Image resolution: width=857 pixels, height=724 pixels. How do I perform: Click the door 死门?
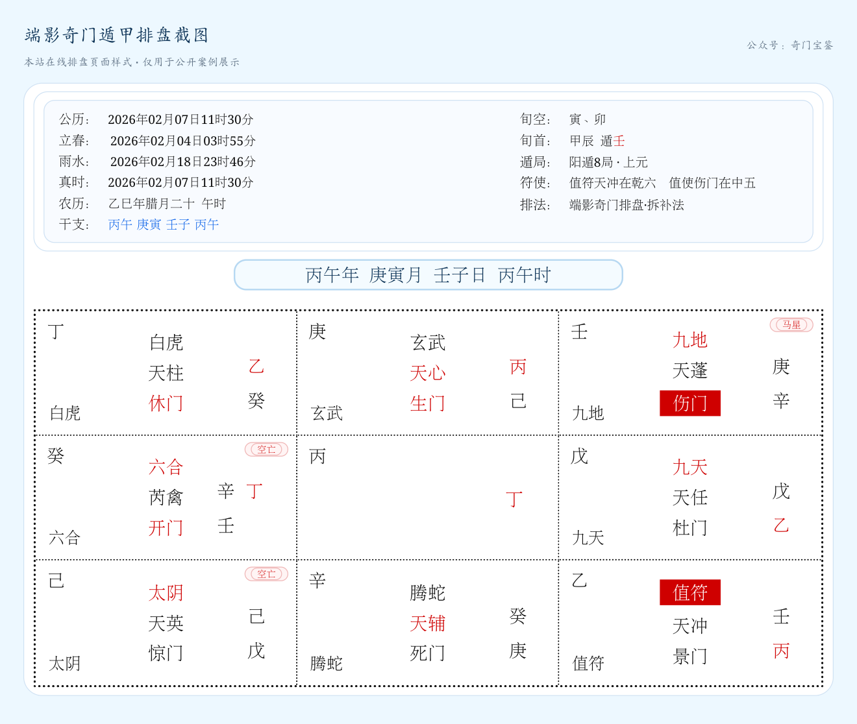(428, 653)
